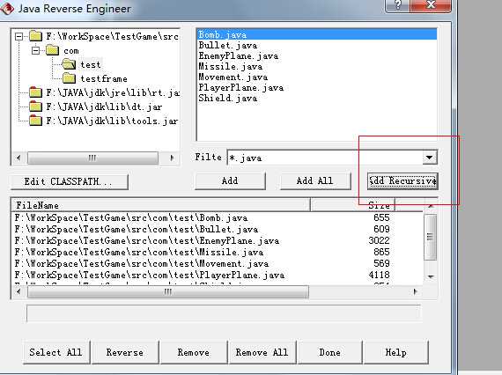Click added files list vertical scrollbar thumb
Image resolution: width=502 pixels, height=375 pixels.
[430, 237]
